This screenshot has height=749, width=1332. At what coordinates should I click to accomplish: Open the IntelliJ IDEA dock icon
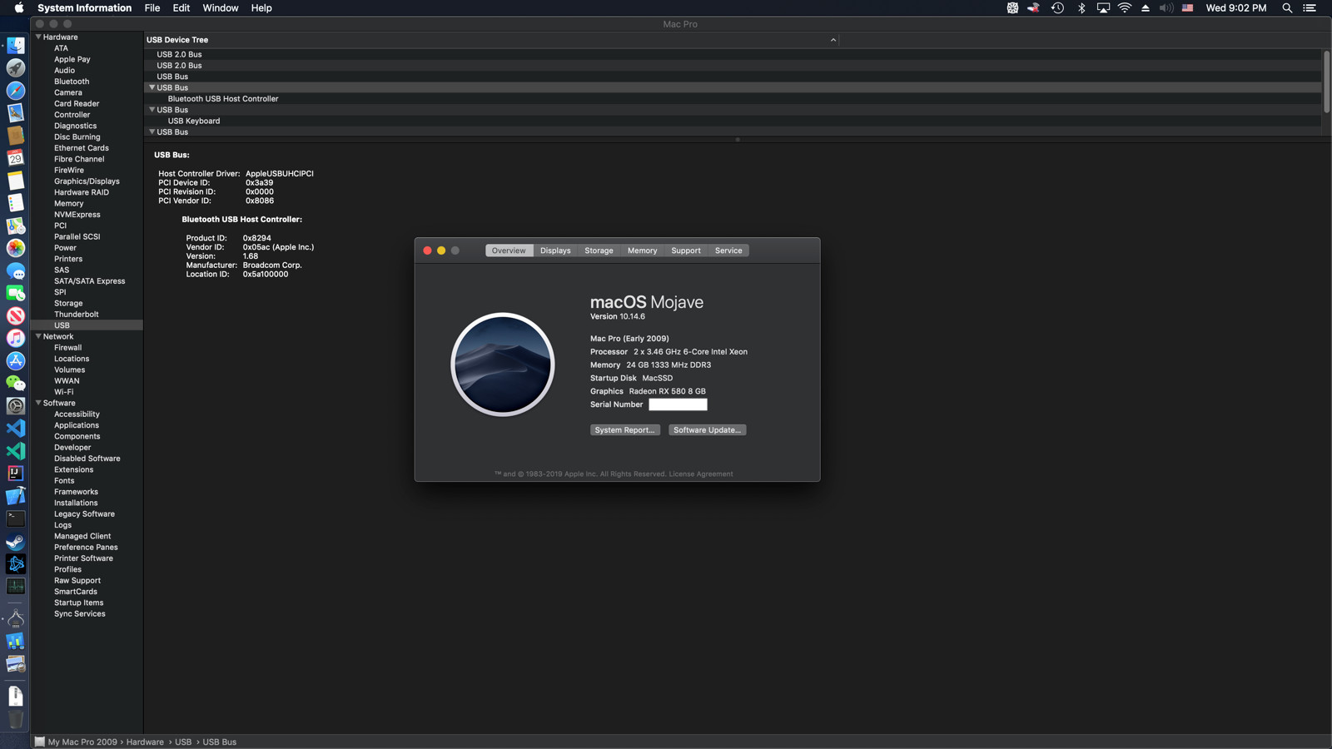(16, 473)
